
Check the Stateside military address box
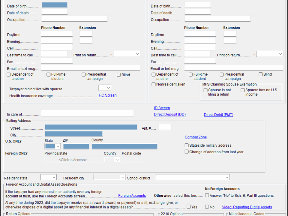coord(187,145)
